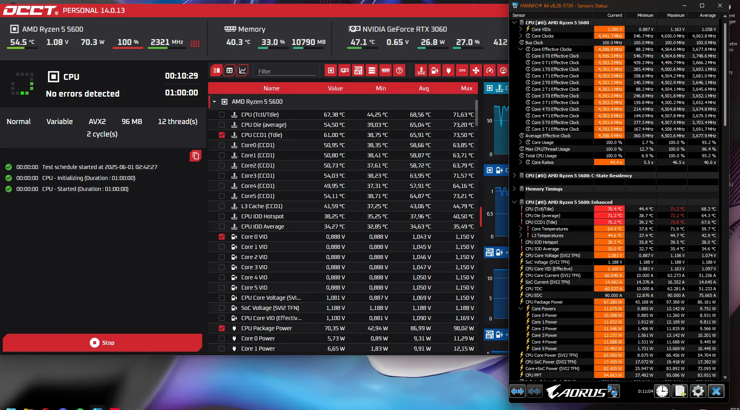The height and width of the screenshot is (410, 740).
Task: Click the NVIDIA GeForce RTX 3060 summary header
Action: coord(398,29)
